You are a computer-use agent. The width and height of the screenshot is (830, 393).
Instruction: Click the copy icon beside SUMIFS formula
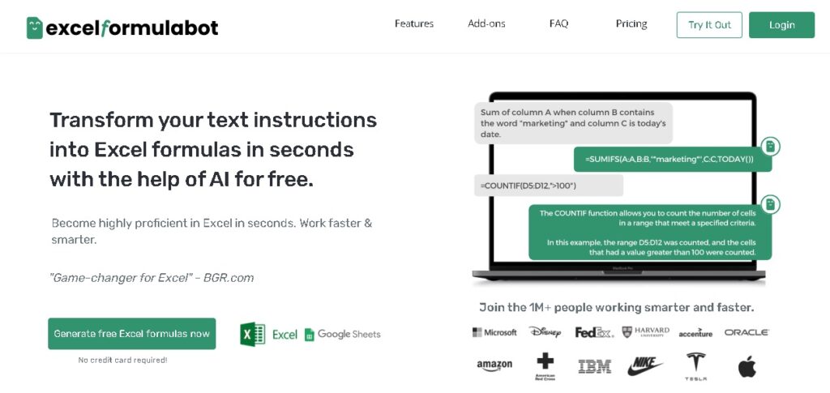click(770, 146)
